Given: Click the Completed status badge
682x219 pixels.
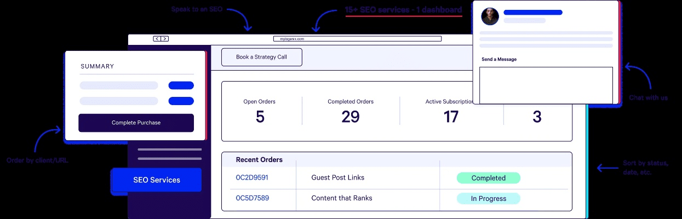Looking at the screenshot, I should [488, 178].
